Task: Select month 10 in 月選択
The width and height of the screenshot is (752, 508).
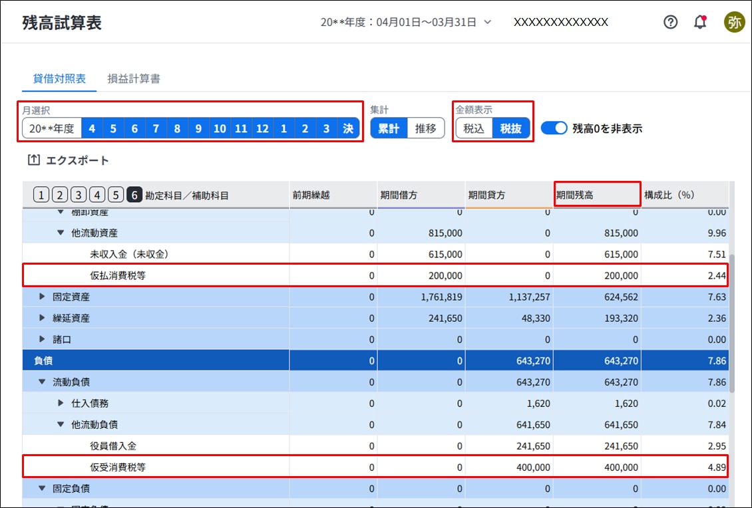Action: point(220,128)
